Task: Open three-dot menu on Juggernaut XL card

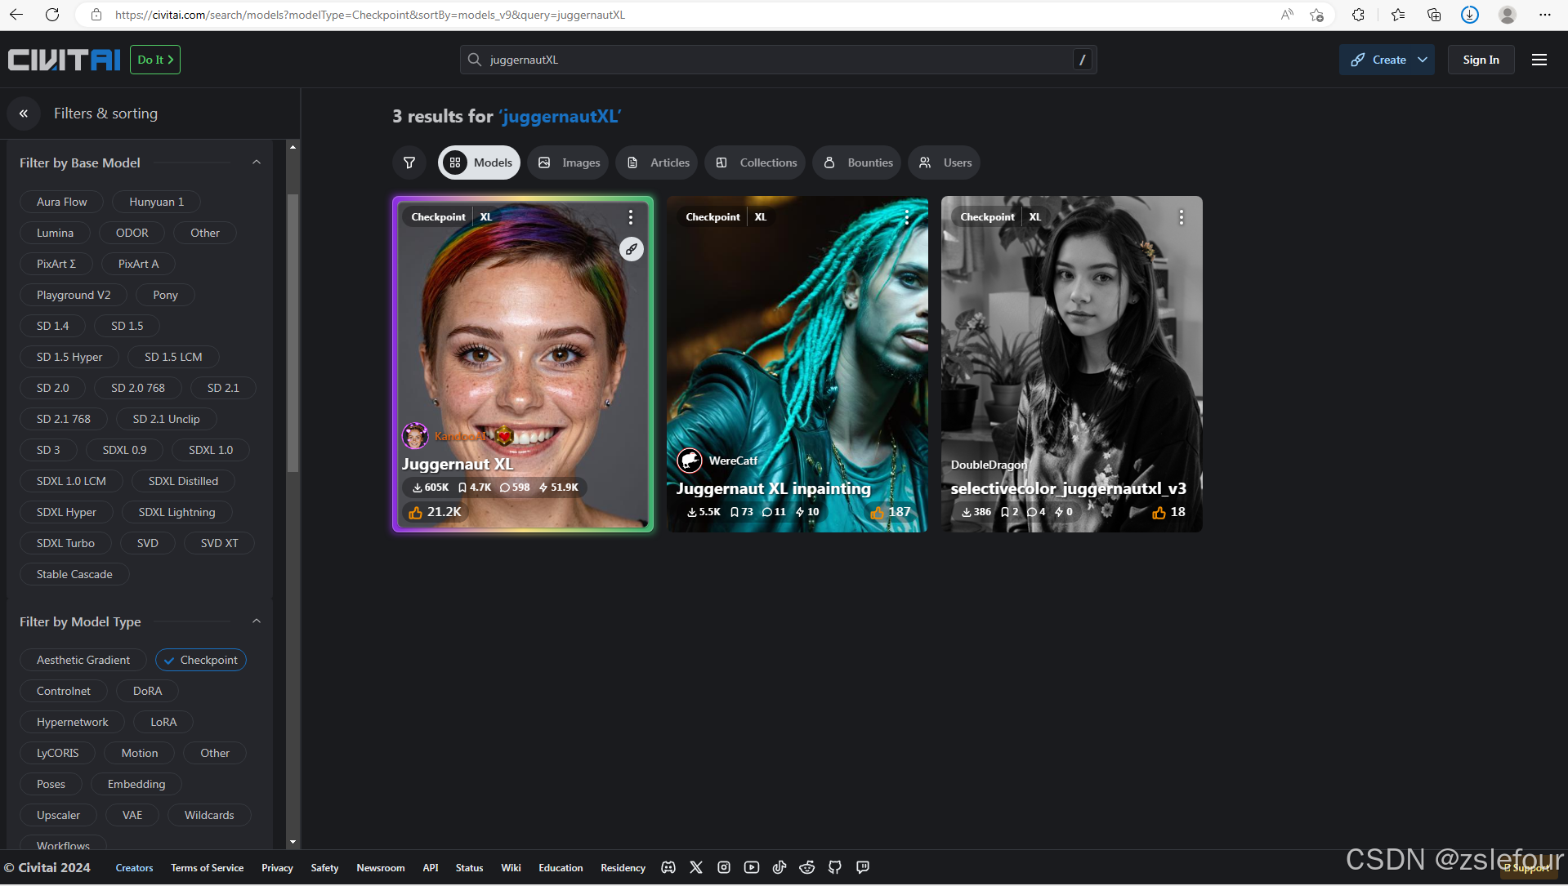Action: (x=630, y=217)
